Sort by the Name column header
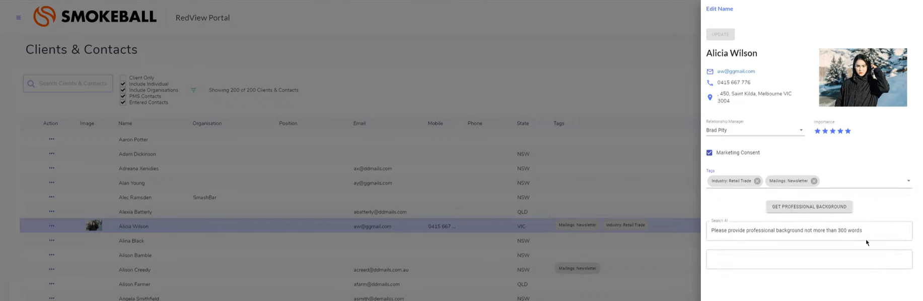Viewport: 923px width, 301px height. click(125, 123)
